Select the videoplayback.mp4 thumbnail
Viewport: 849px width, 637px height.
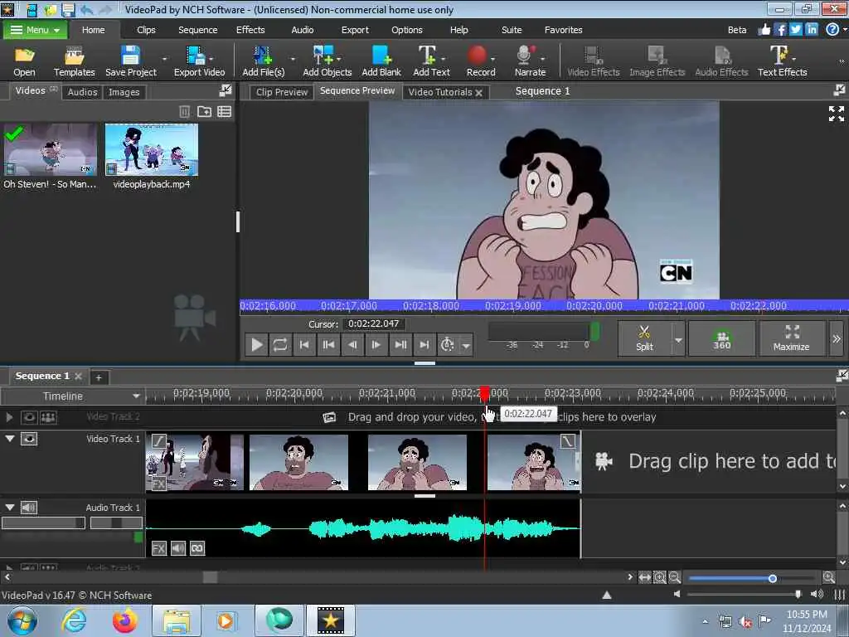pos(152,149)
